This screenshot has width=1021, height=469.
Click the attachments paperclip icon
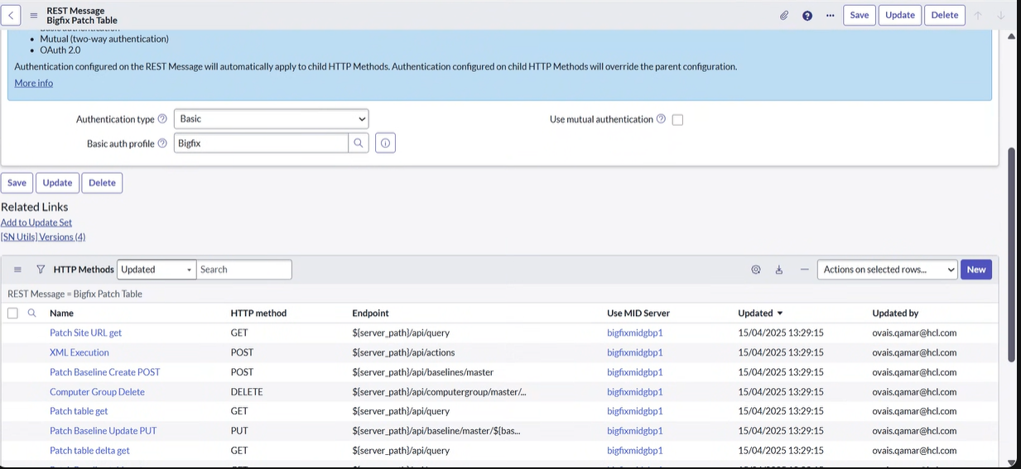point(784,15)
